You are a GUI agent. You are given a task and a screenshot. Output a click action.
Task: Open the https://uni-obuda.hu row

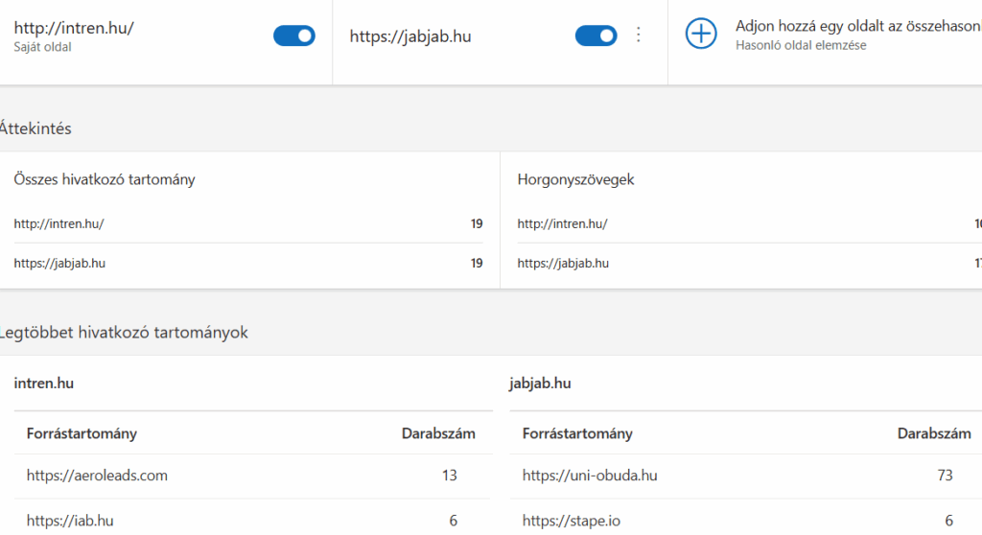(745, 476)
